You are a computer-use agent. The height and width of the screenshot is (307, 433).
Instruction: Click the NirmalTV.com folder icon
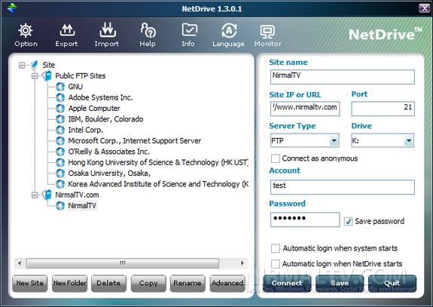click(x=47, y=195)
